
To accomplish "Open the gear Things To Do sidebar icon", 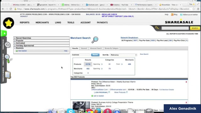I will 8,45.
